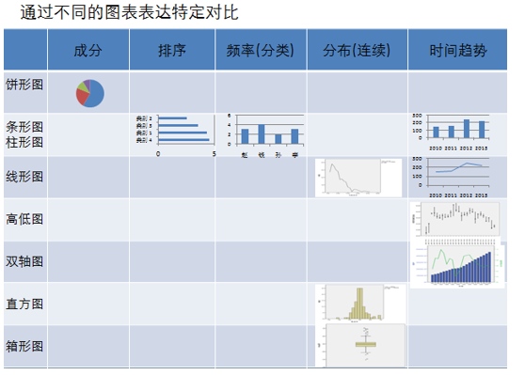Click the blue slice of the pie chart
525x375 pixels.
(x=97, y=95)
